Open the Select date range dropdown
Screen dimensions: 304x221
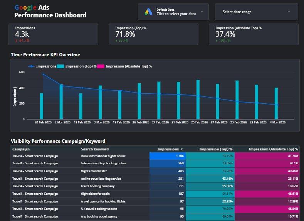257,12
